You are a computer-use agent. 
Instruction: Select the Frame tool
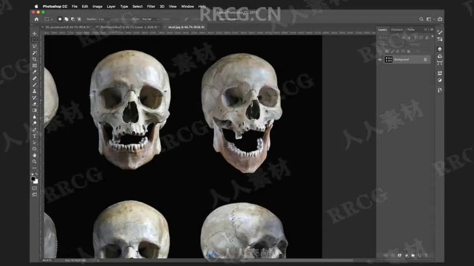coord(35,65)
